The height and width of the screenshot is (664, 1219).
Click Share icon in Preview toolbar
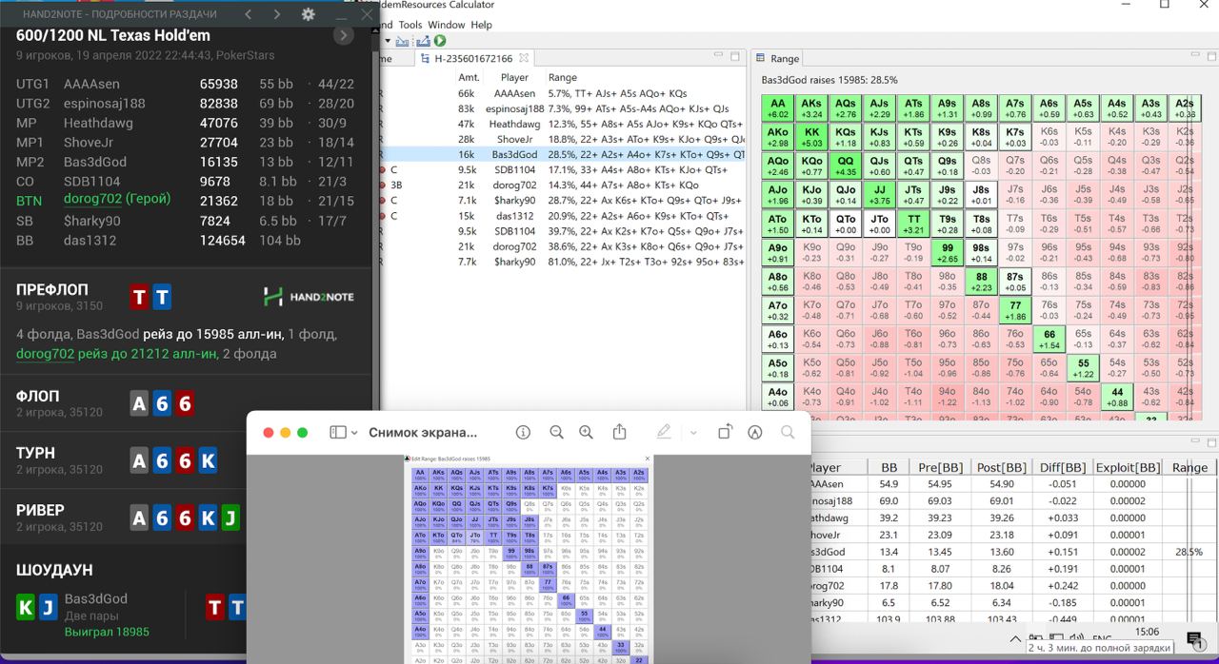pos(619,432)
